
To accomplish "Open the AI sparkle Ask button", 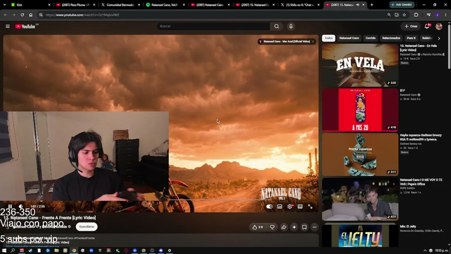I will click(294, 227).
